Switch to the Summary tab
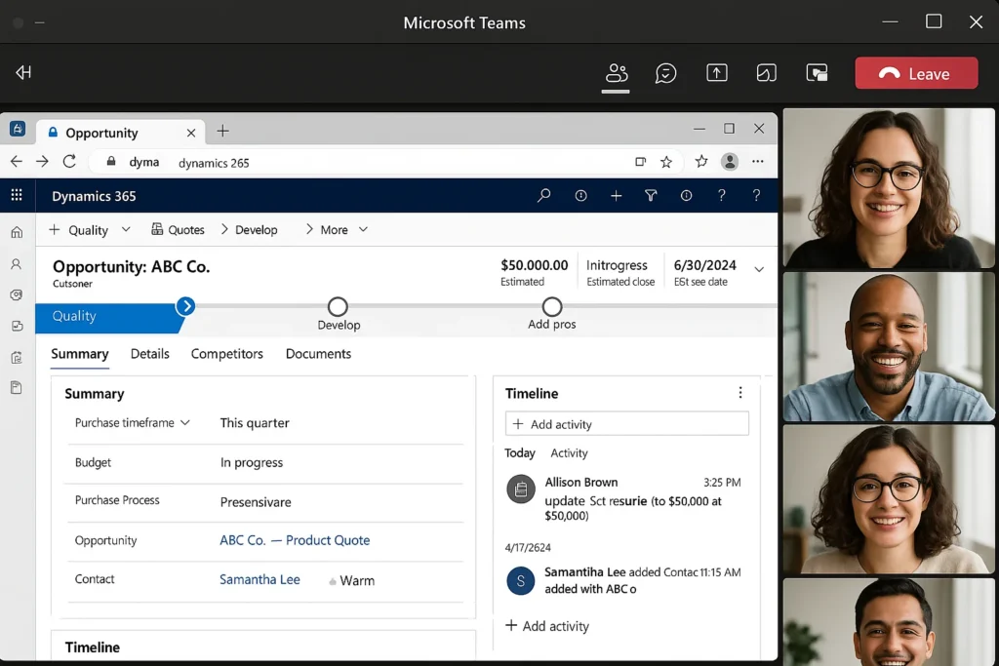 coord(80,354)
